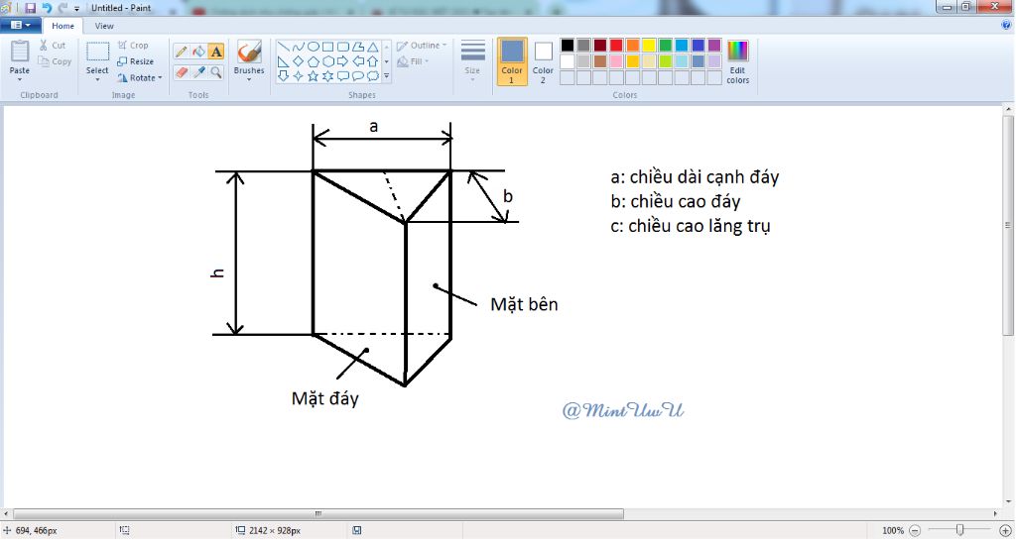Click the Copy button
Viewport: 1016px width, 544px height.
[x=56, y=61]
